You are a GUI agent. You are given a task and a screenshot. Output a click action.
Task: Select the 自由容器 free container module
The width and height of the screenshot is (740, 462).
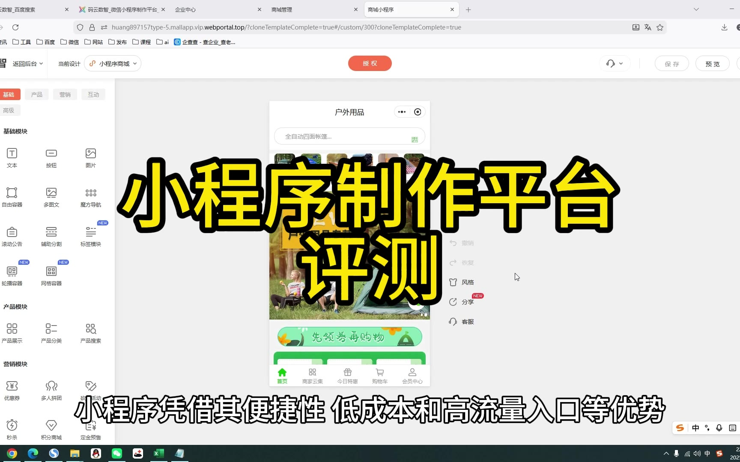pyautogui.click(x=12, y=197)
